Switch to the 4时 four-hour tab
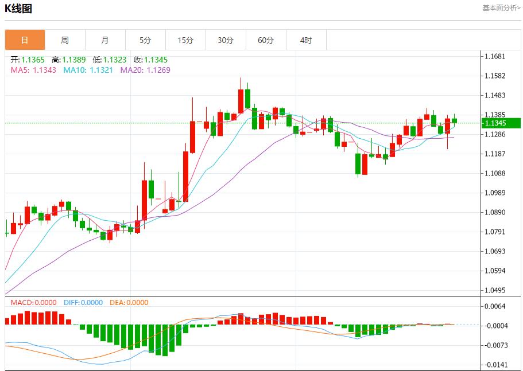The height and width of the screenshot is (371, 523). [x=306, y=40]
